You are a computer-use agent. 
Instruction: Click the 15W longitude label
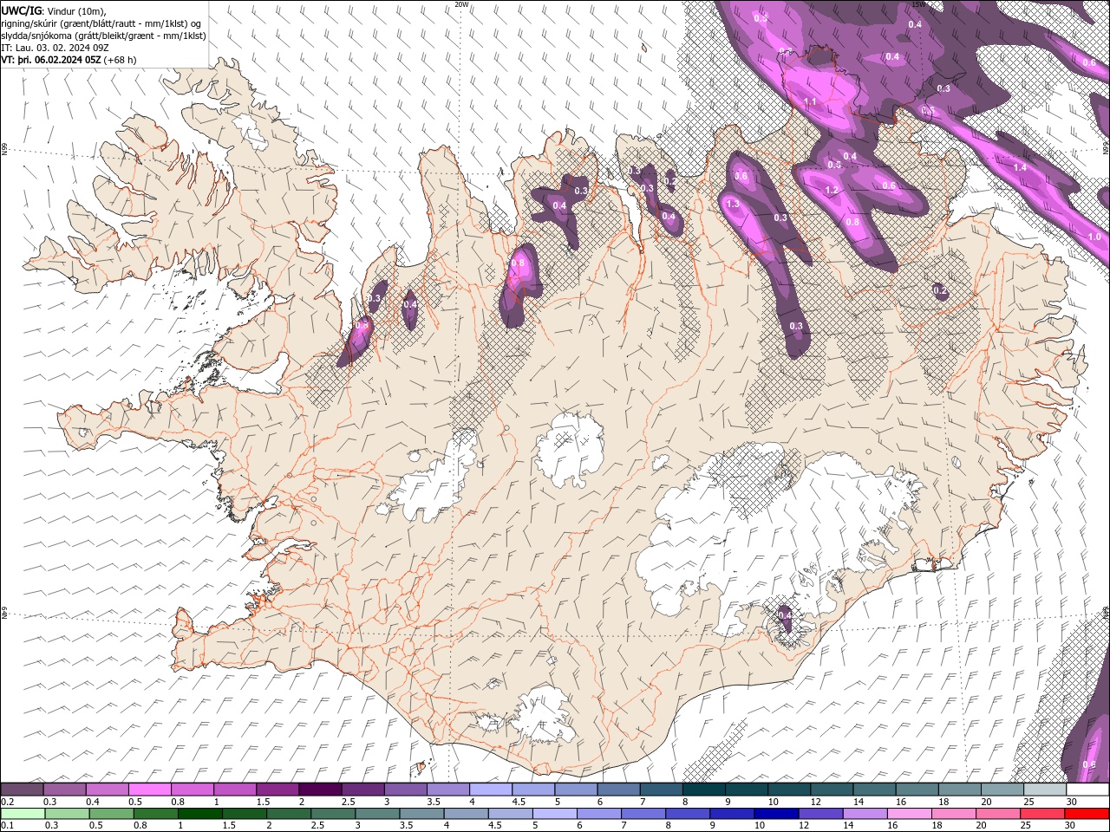coord(918,4)
